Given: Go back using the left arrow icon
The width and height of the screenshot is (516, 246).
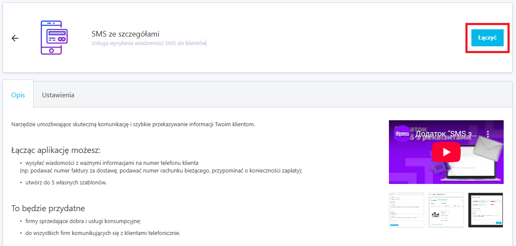Looking at the screenshot, I should point(15,38).
